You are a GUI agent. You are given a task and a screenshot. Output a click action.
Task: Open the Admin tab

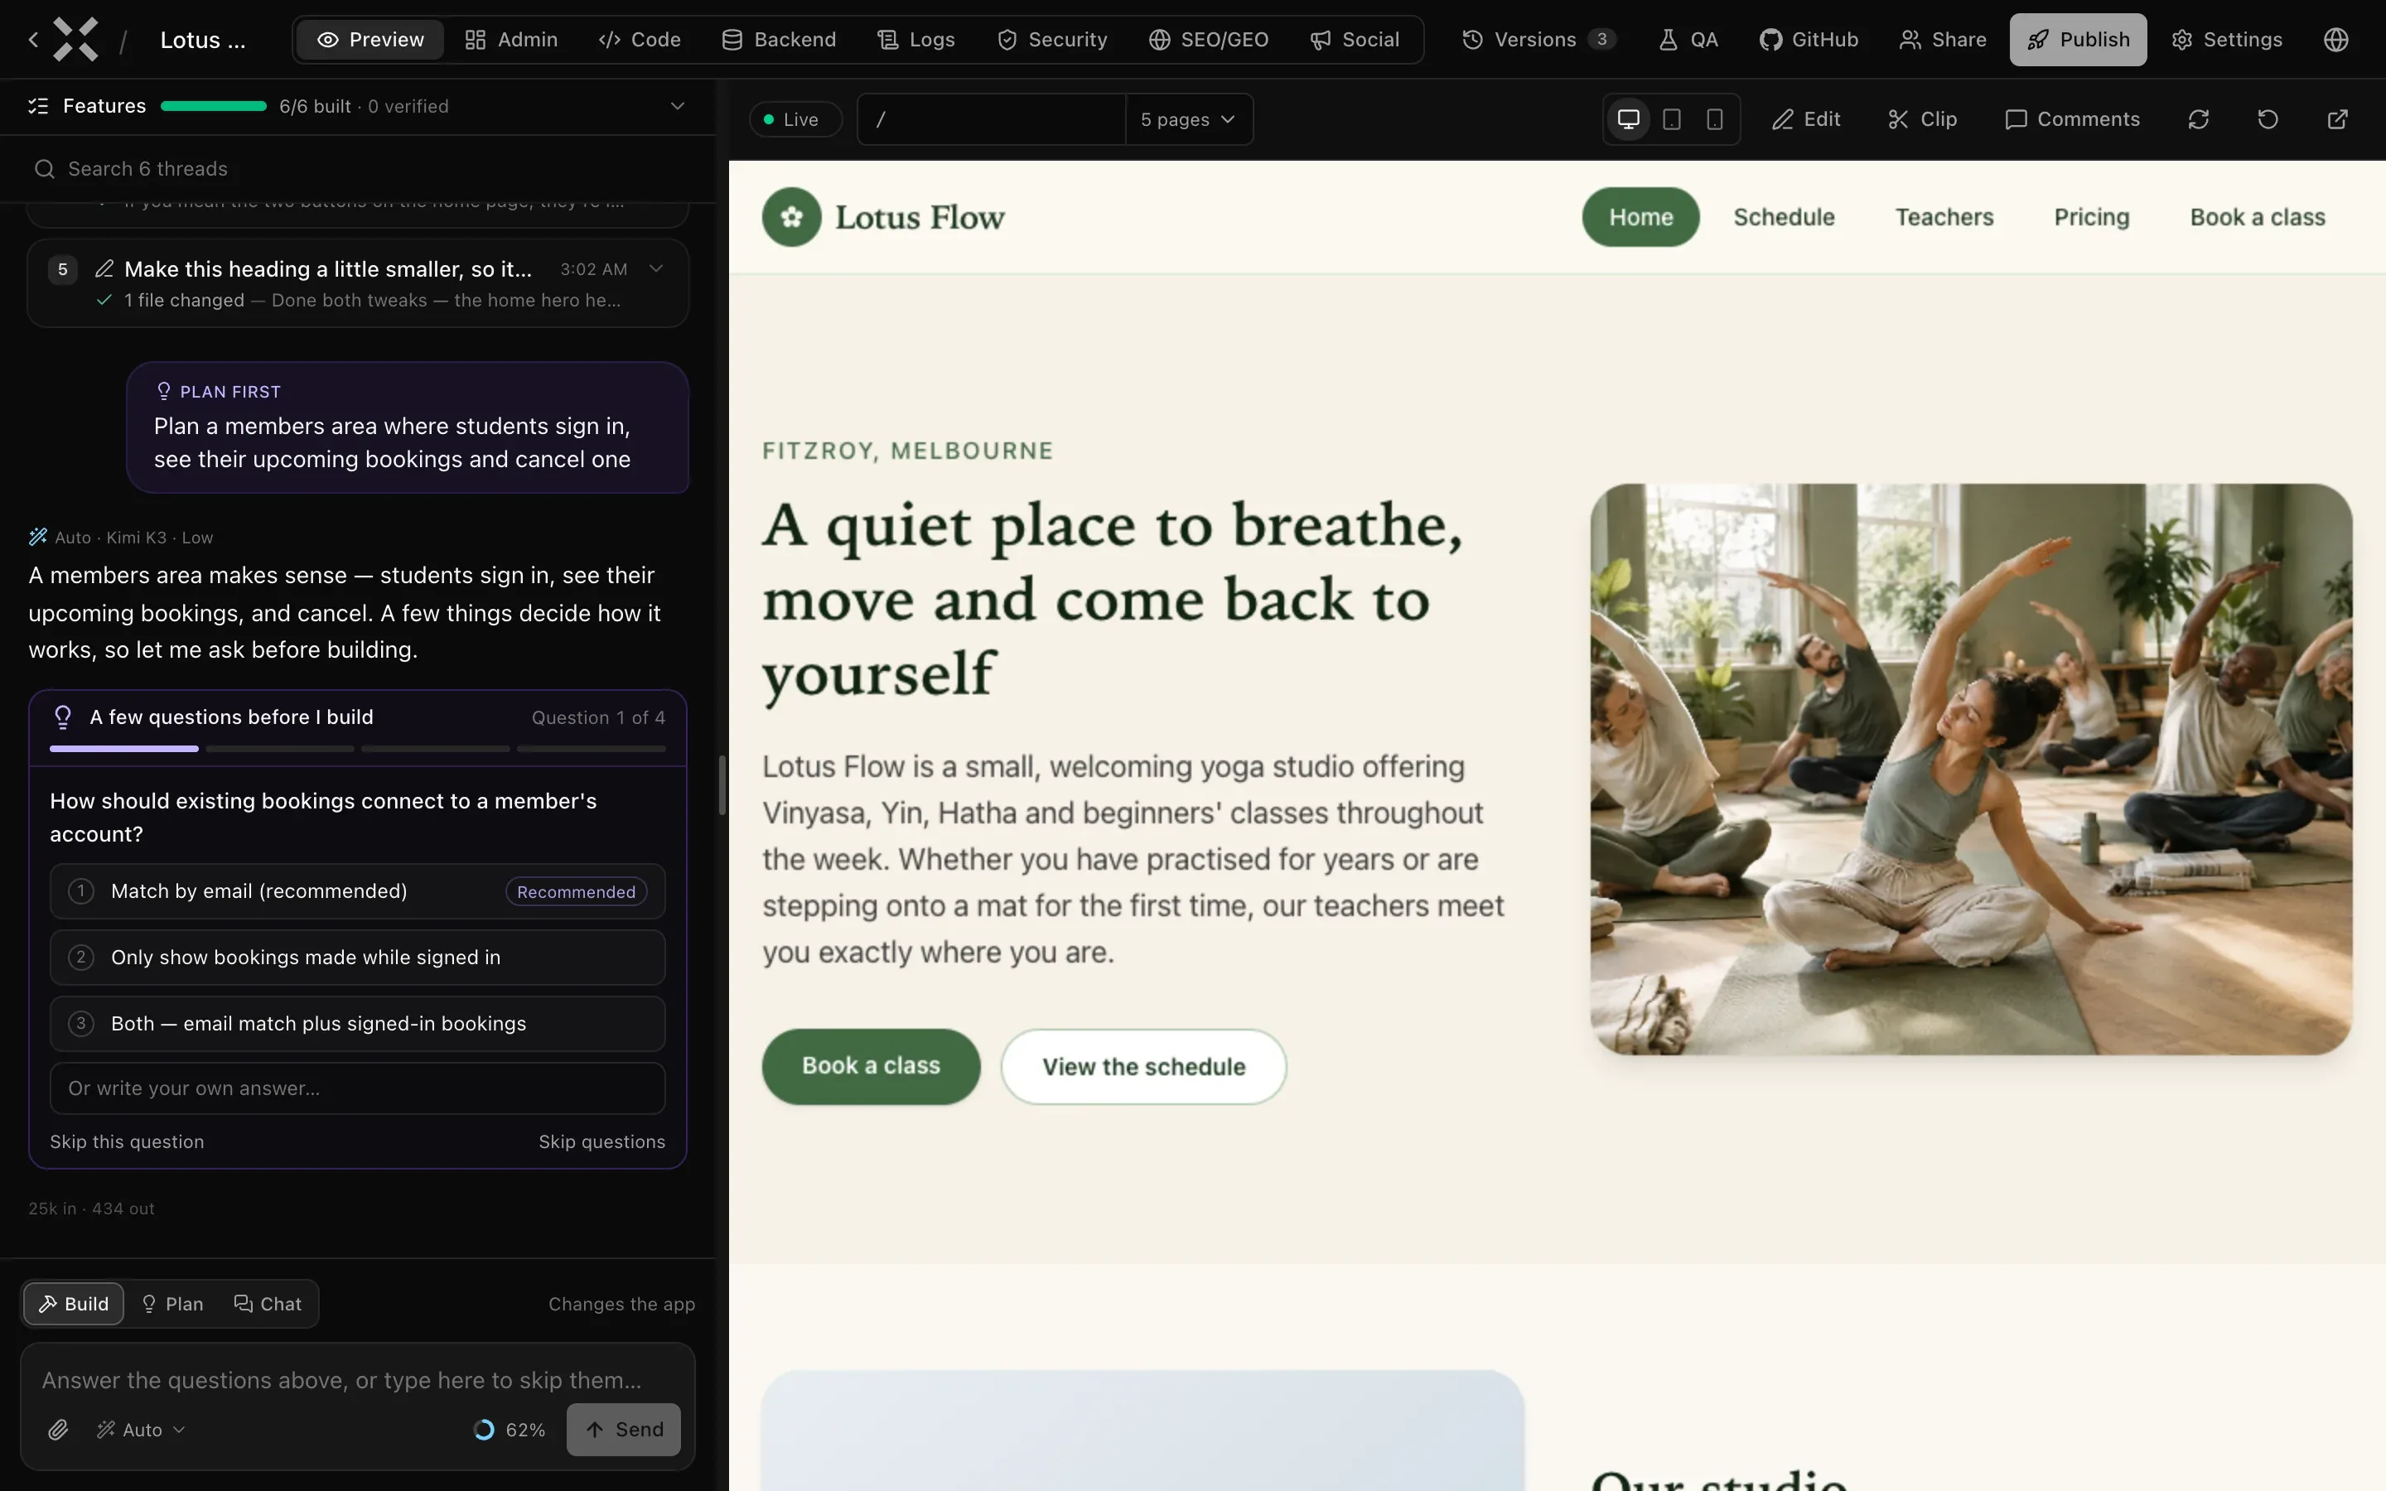coord(512,40)
